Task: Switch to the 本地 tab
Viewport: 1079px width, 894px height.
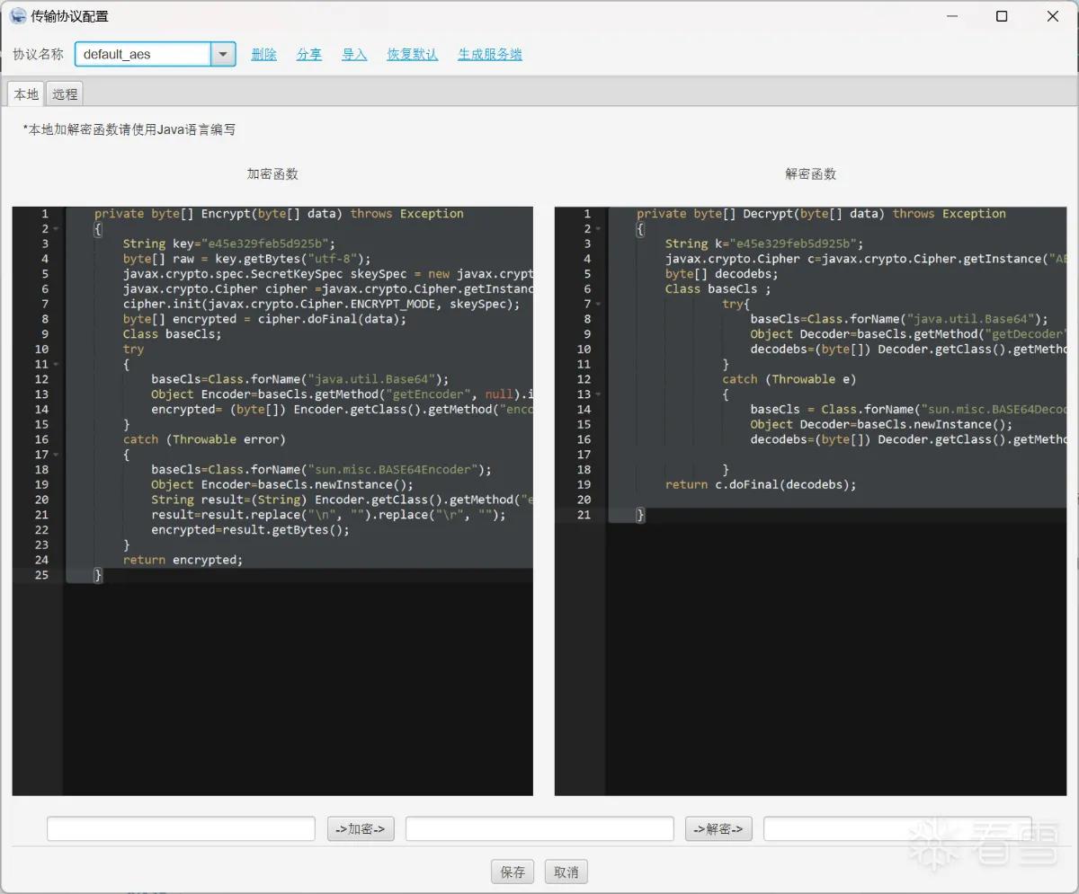Action: tap(26, 93)
